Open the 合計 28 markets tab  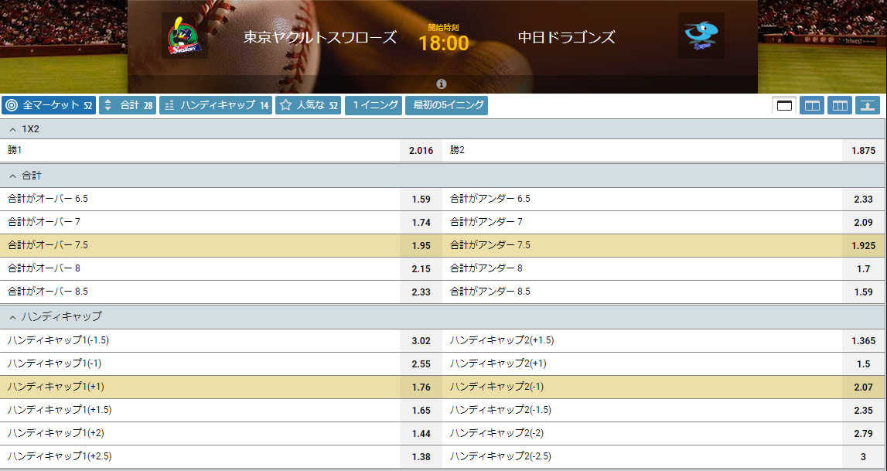pyautogui.click(x=128, y=105)
